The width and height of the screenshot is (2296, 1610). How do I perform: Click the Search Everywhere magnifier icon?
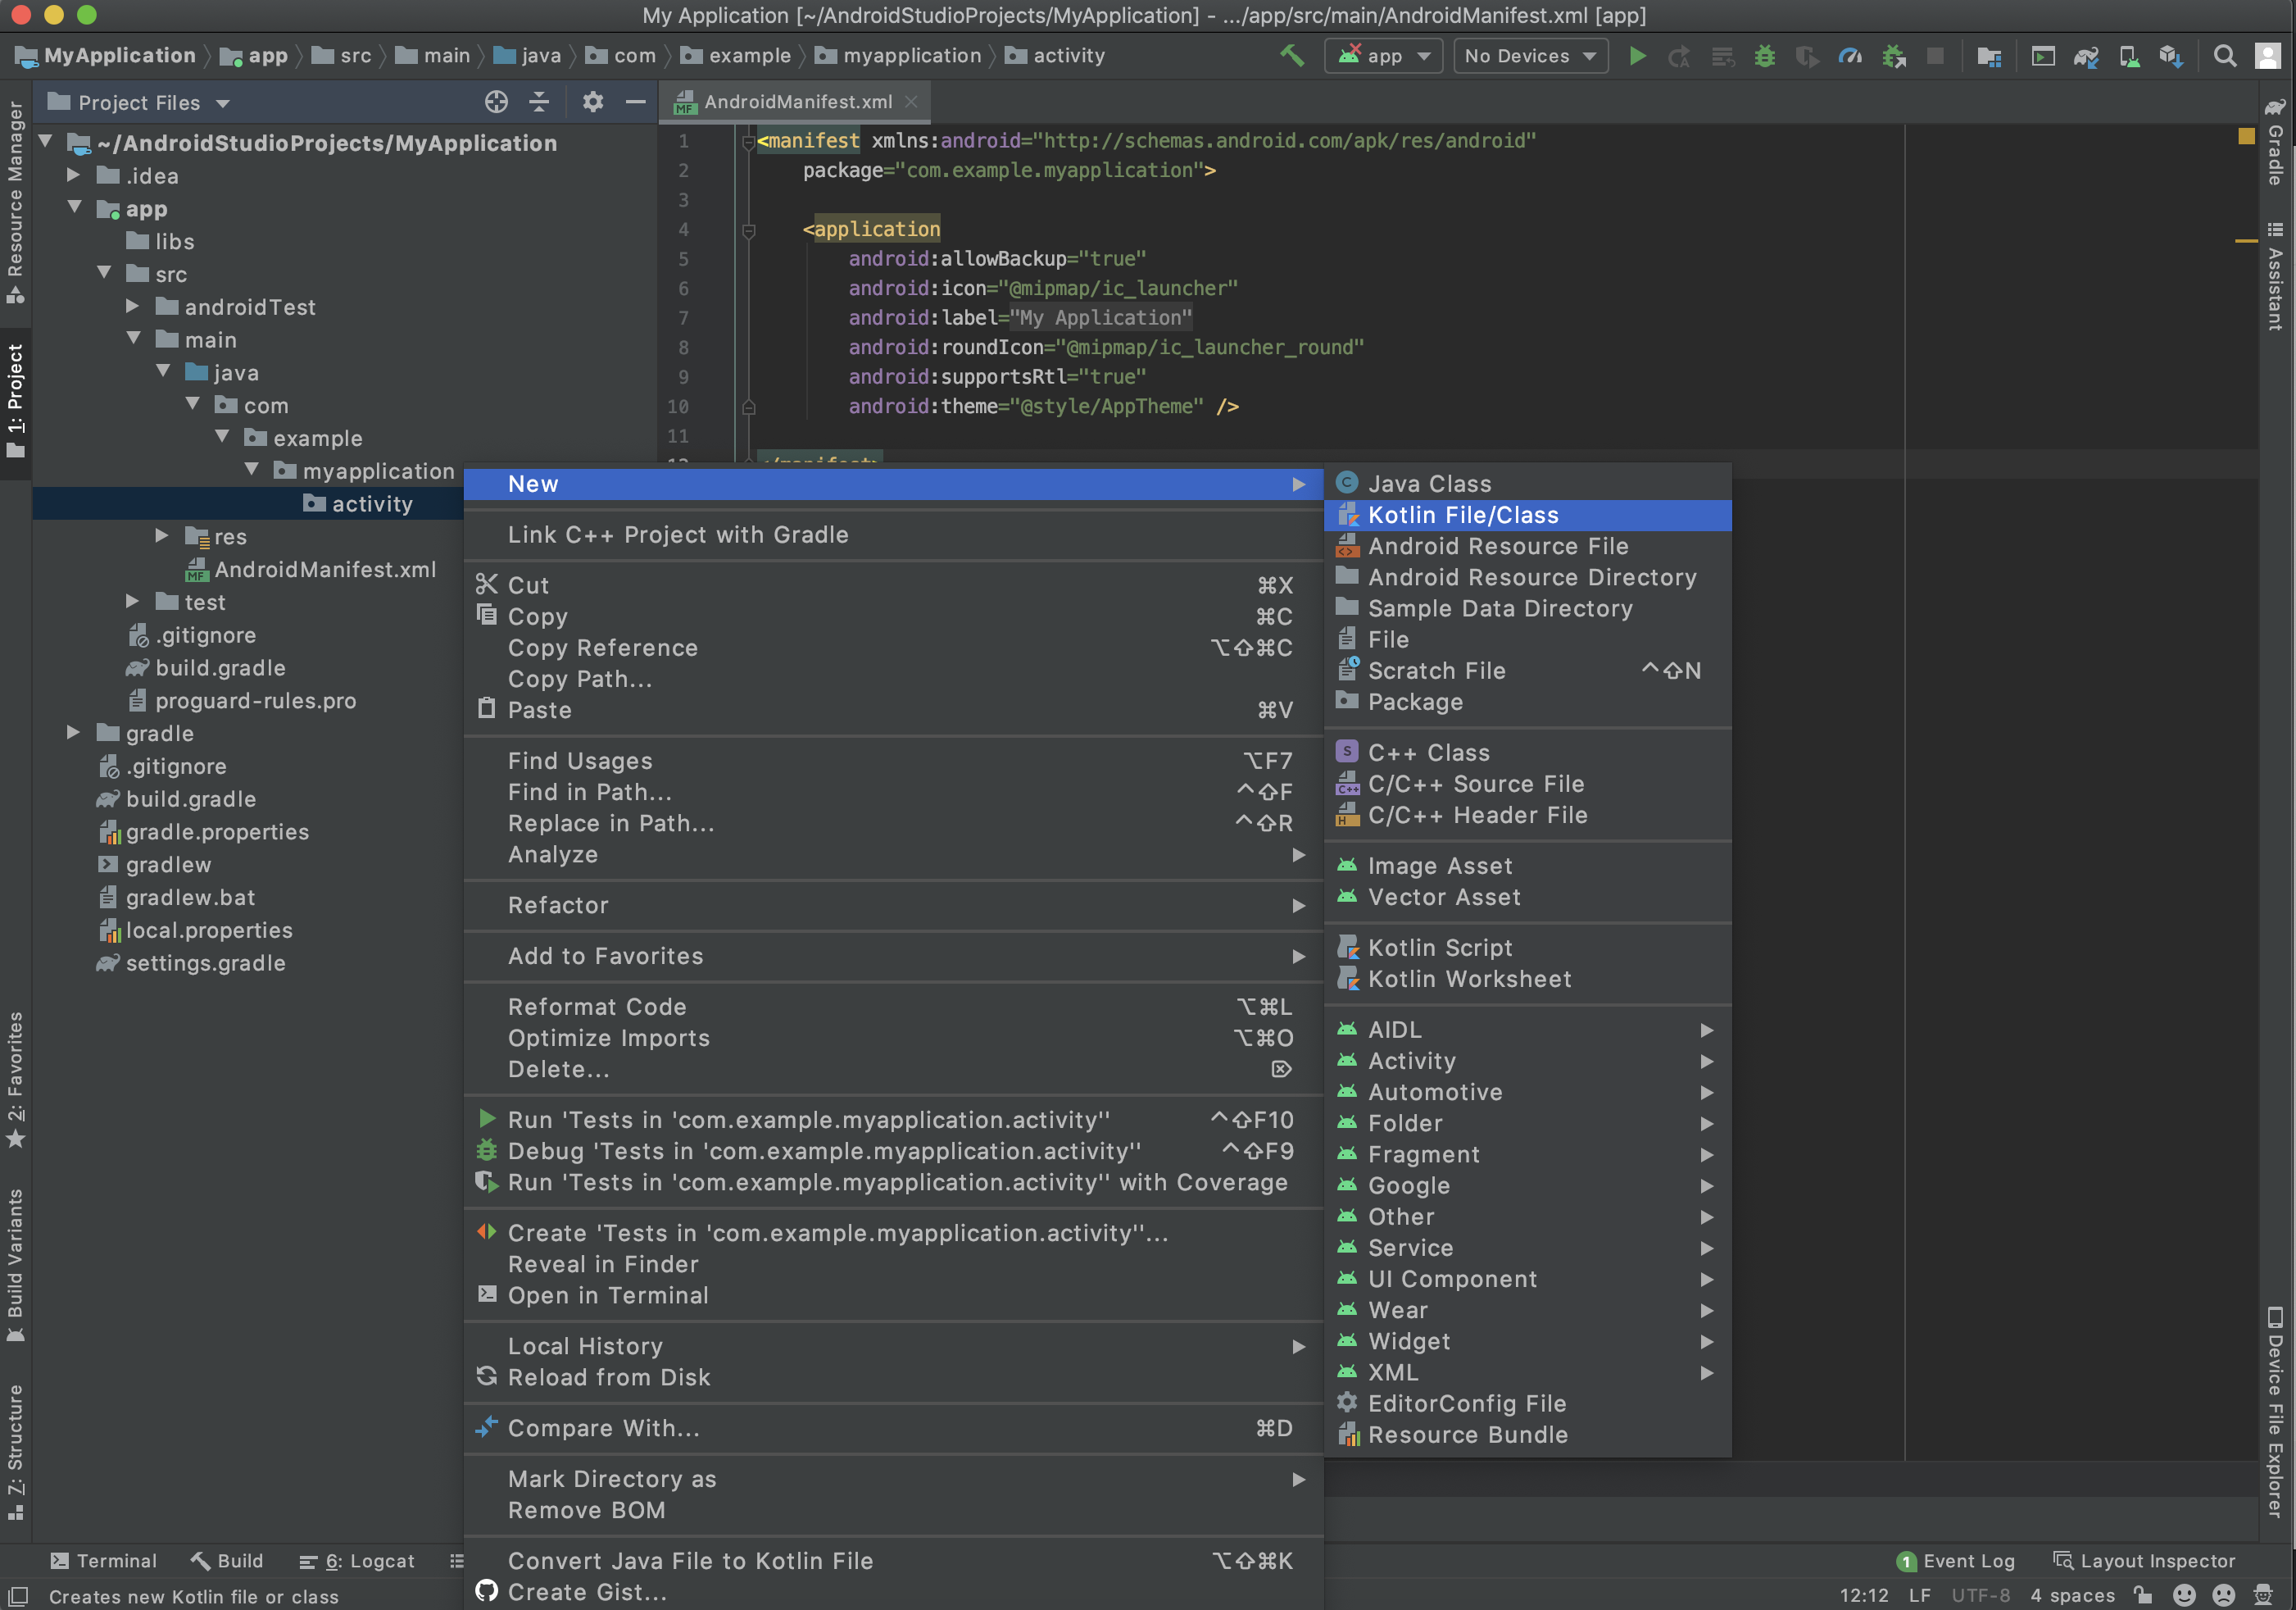pyautogui.click(x=2224, y=56)
